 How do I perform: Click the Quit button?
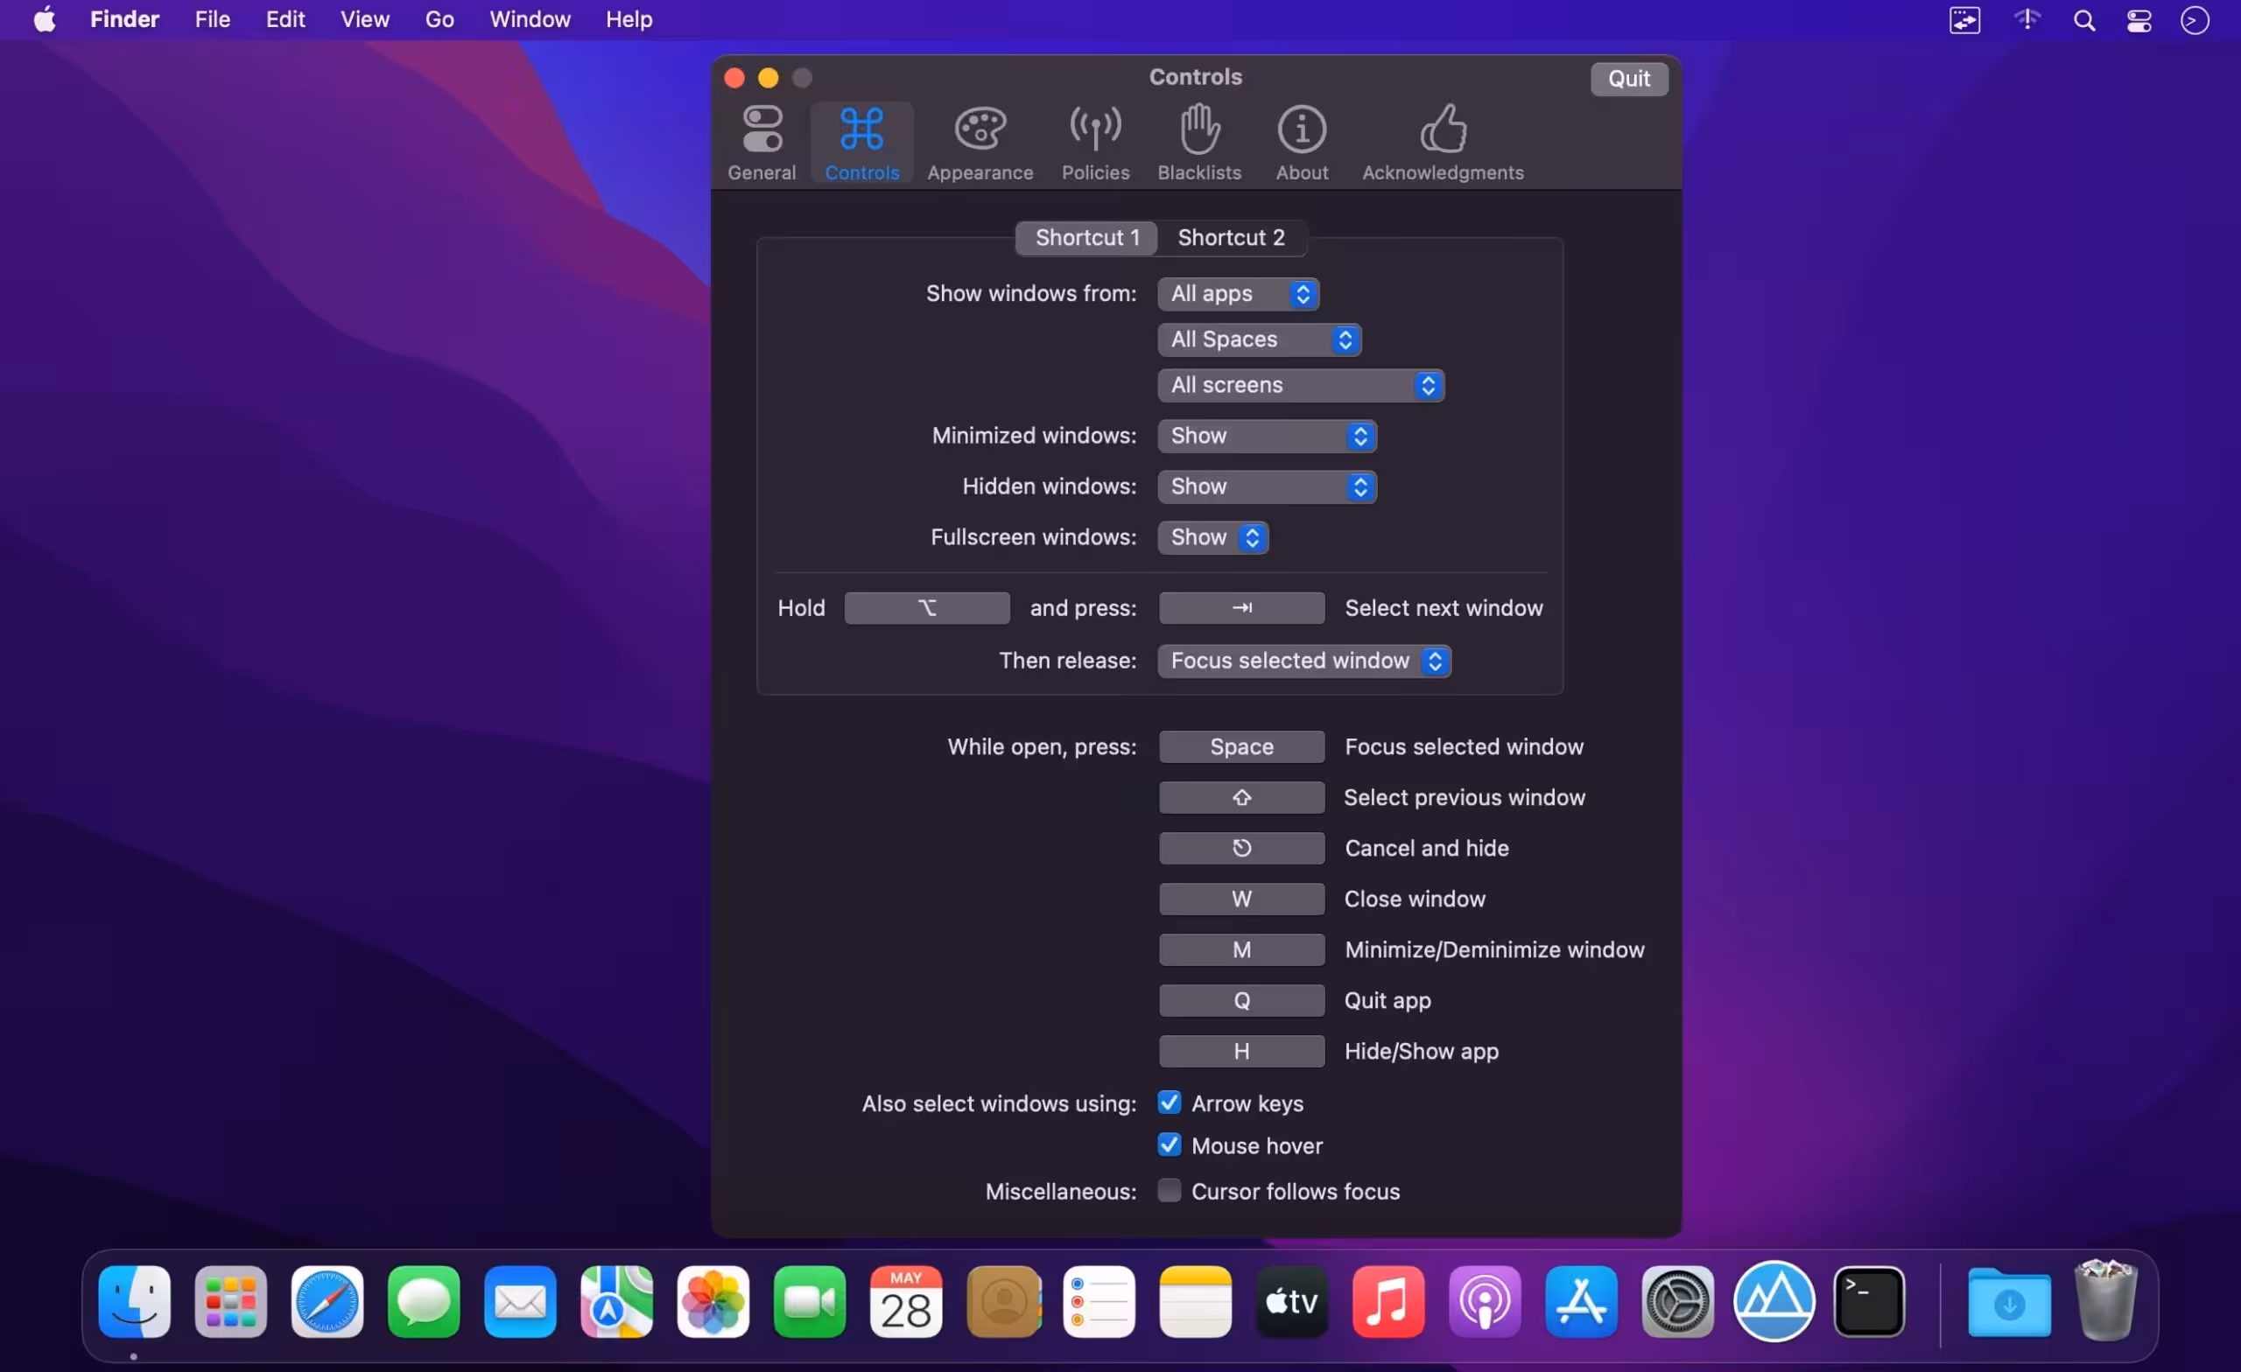[1628, 78]
